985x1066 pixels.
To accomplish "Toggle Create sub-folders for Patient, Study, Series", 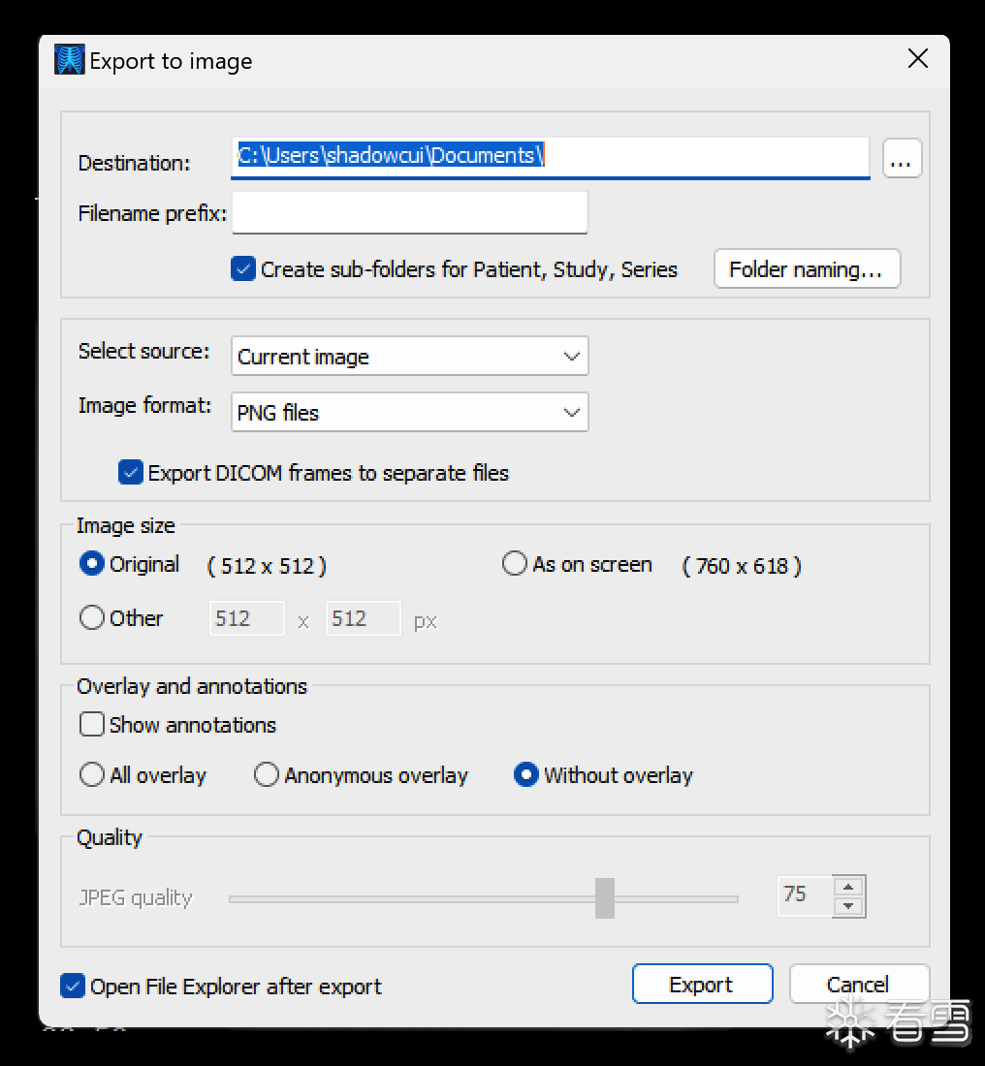I will (x=243, y=269).
